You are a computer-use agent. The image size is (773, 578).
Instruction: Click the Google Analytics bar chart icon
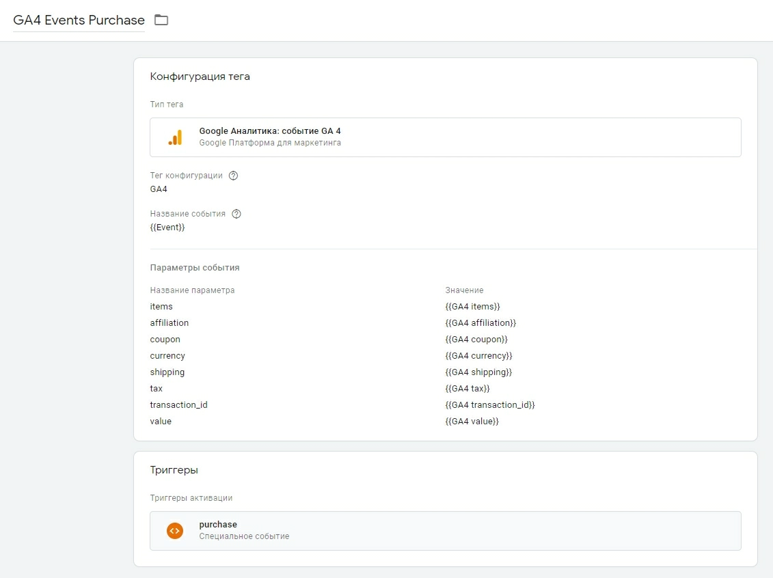coord(175,137)
